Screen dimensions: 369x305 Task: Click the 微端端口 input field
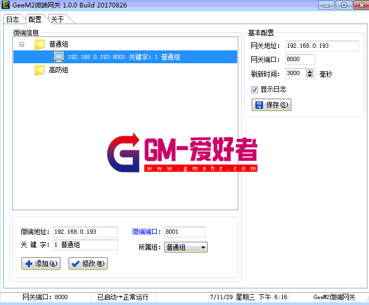(185, 232)
